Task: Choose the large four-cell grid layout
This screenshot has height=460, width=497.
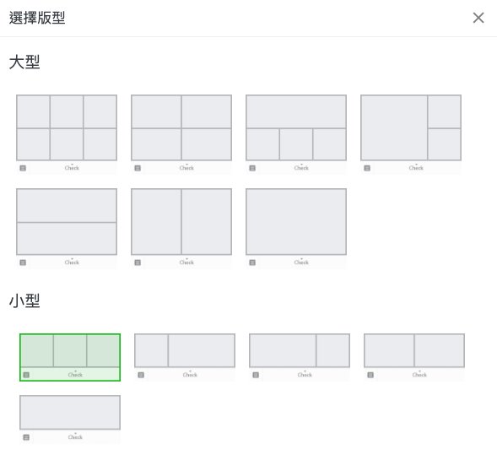Action: pyautogui.click(x=181, y=134)
